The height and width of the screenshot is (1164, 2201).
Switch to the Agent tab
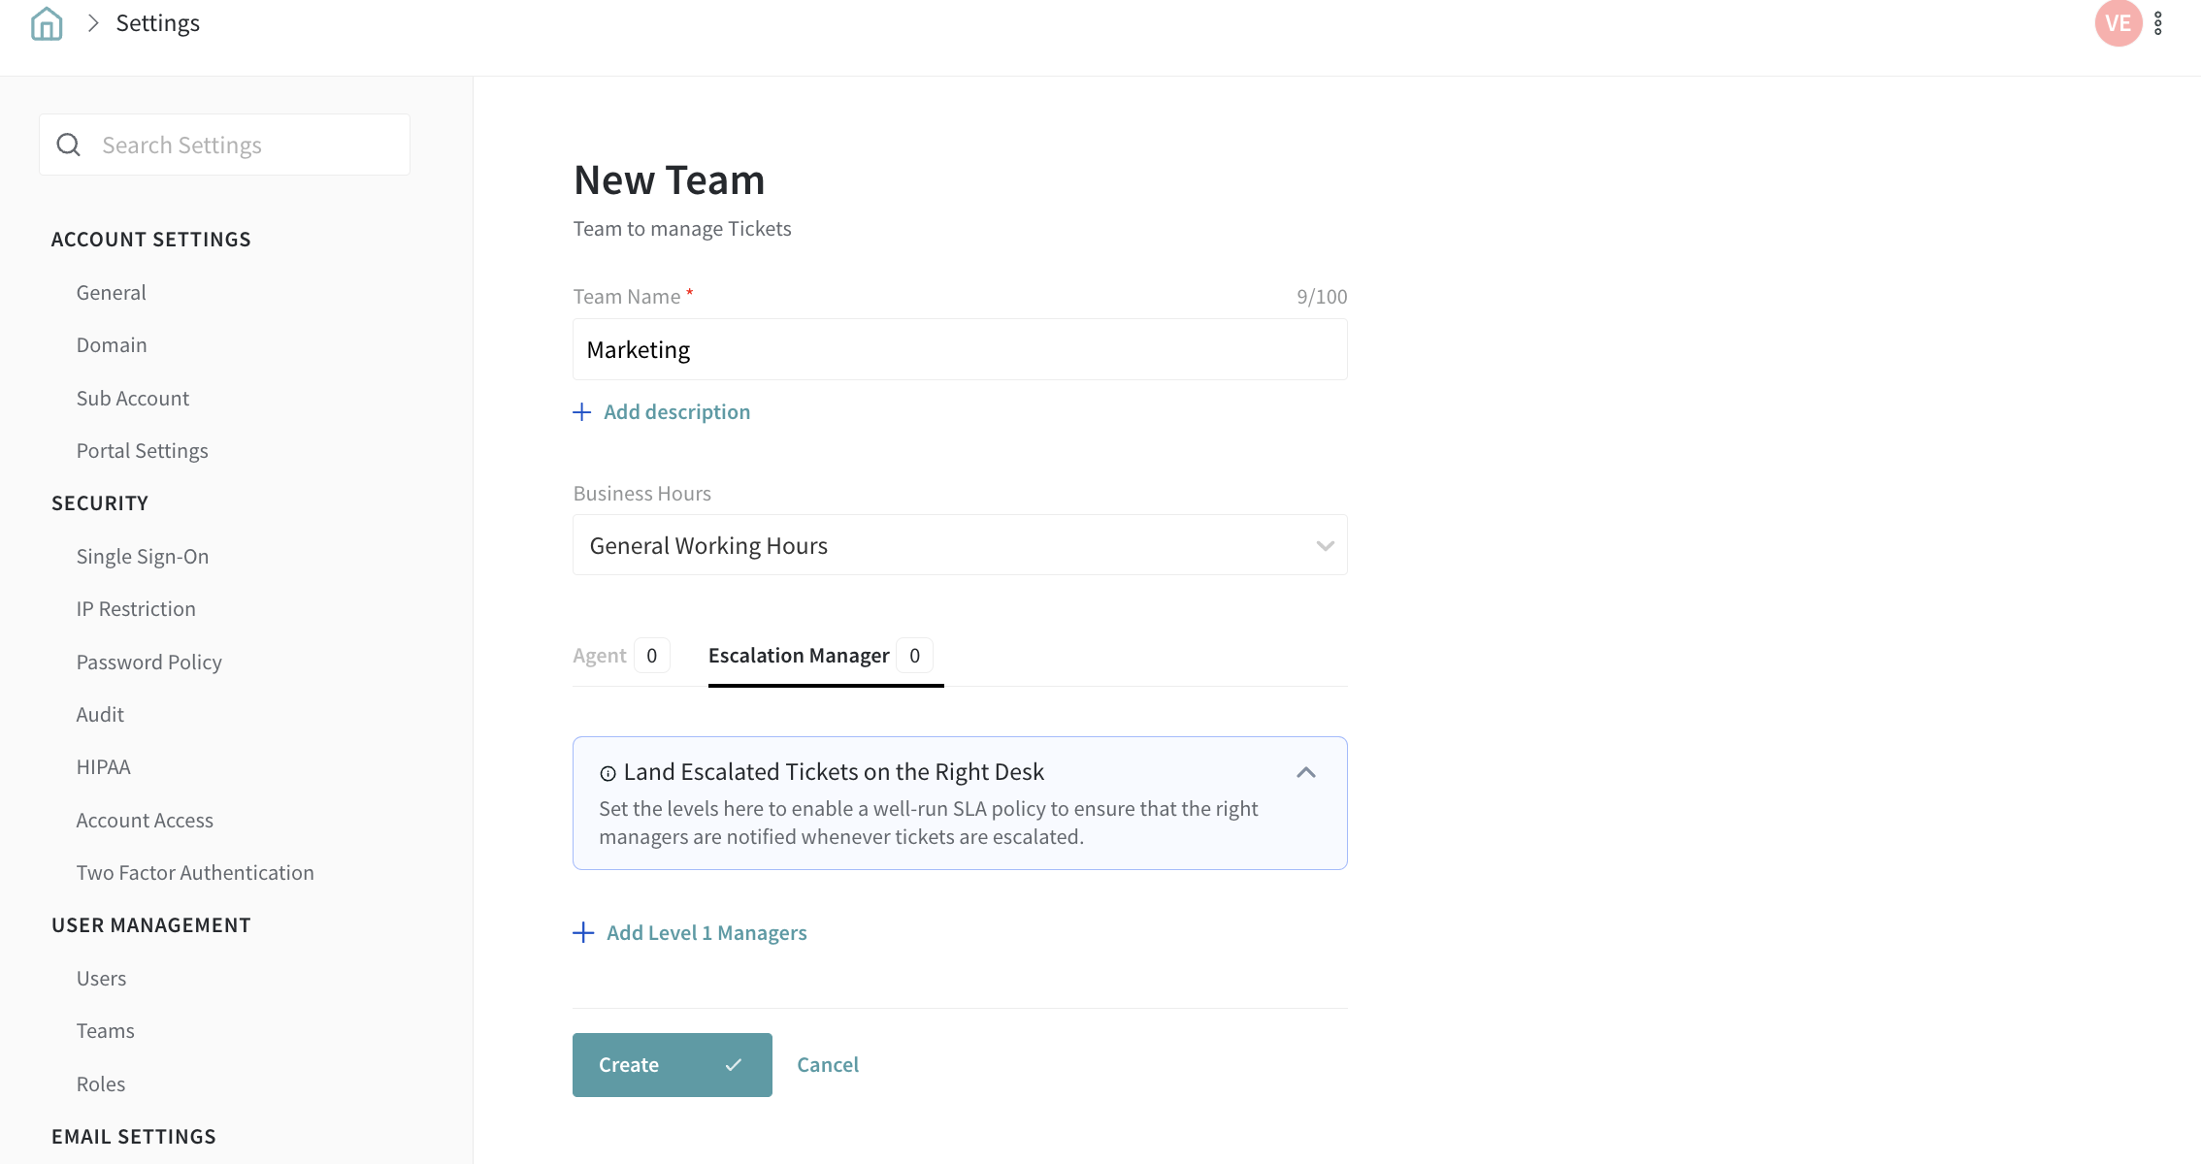[600, 656]
